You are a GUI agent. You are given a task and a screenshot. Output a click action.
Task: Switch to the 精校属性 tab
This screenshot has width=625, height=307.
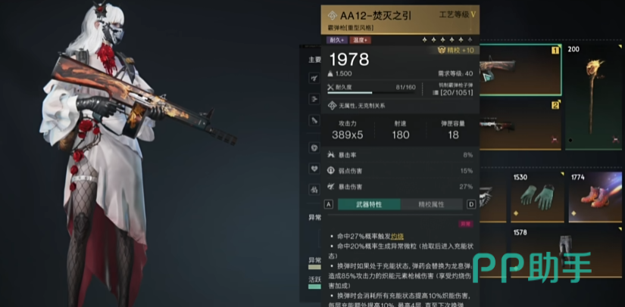(431, 204)
